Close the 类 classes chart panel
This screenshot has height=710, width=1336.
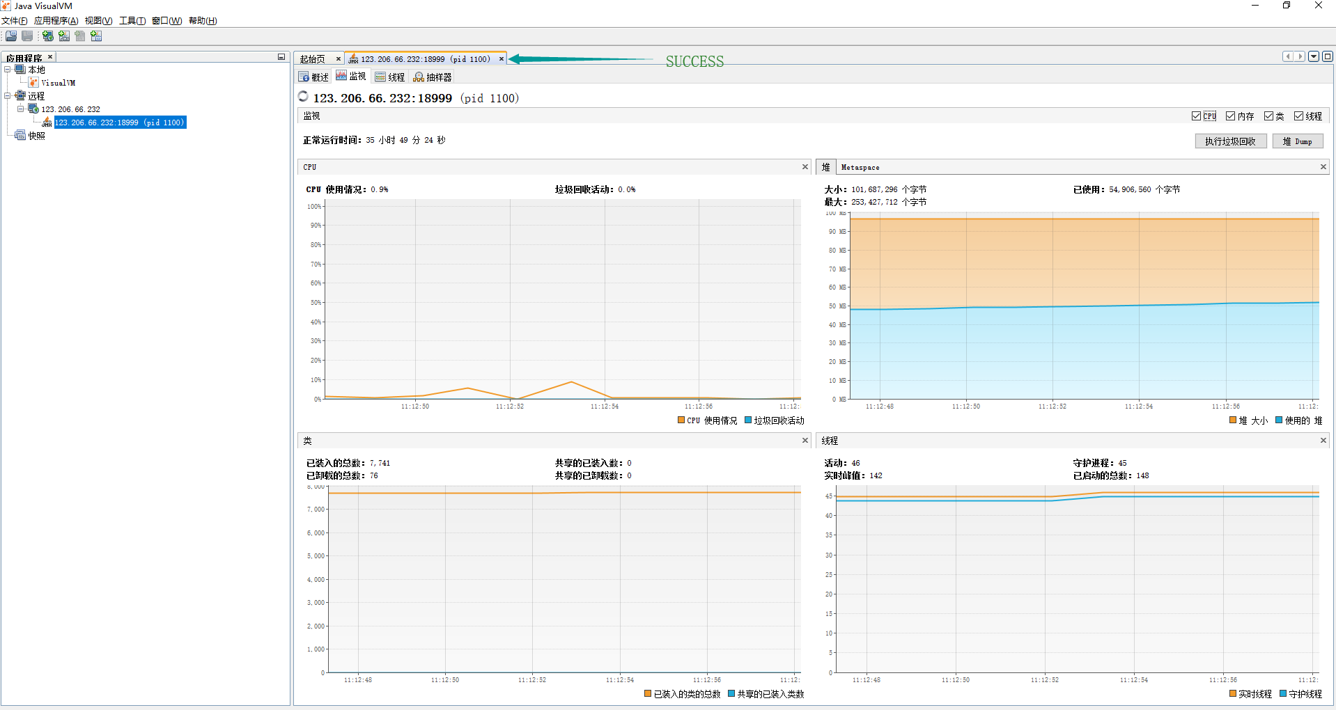pos(805,441)
